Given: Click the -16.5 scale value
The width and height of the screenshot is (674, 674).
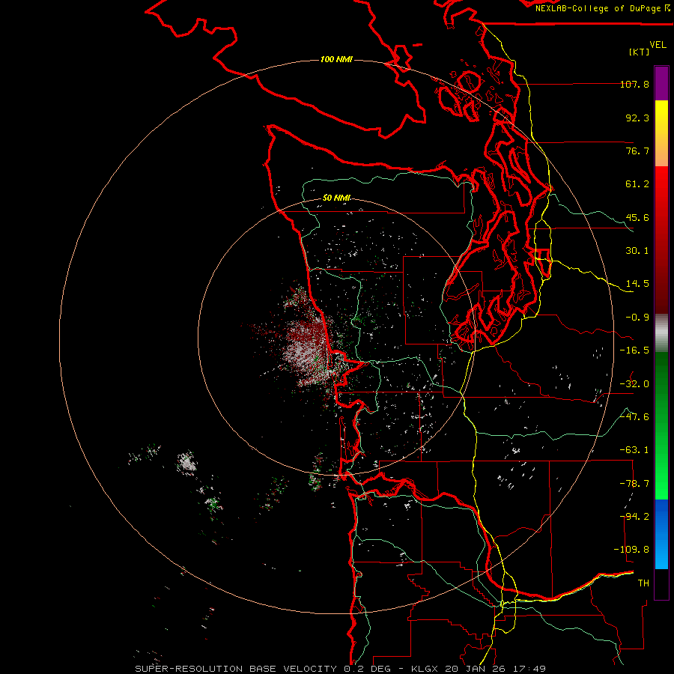Looking at the screenshot, I should 634,350.
